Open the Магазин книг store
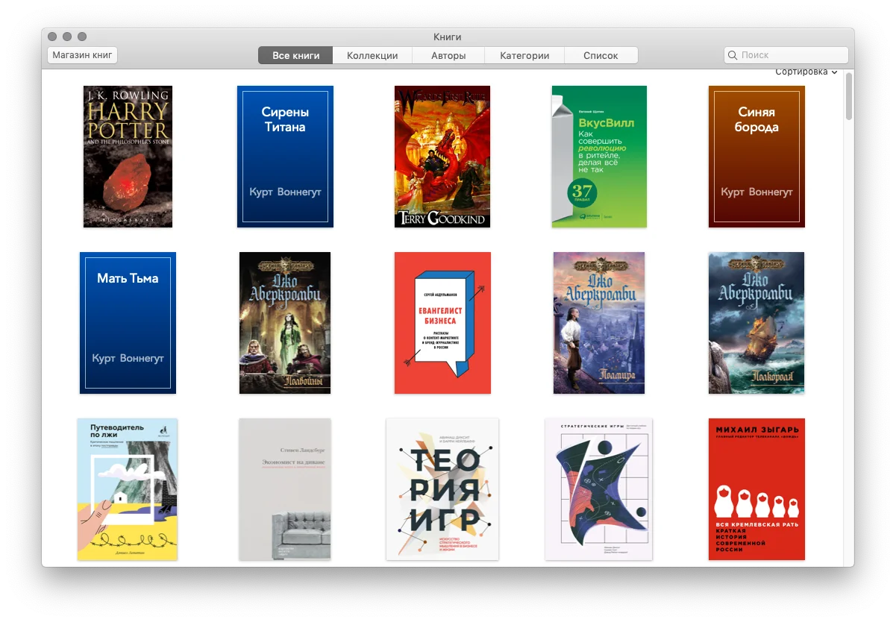The image size is (896, 622). 82,55
